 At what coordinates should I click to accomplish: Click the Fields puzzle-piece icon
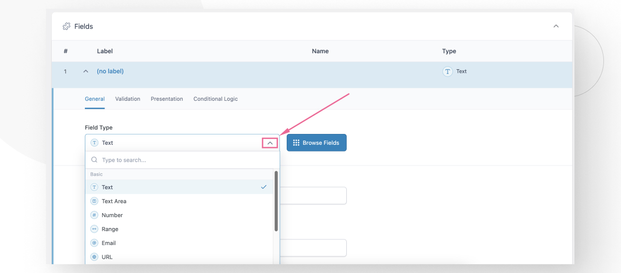66,26
